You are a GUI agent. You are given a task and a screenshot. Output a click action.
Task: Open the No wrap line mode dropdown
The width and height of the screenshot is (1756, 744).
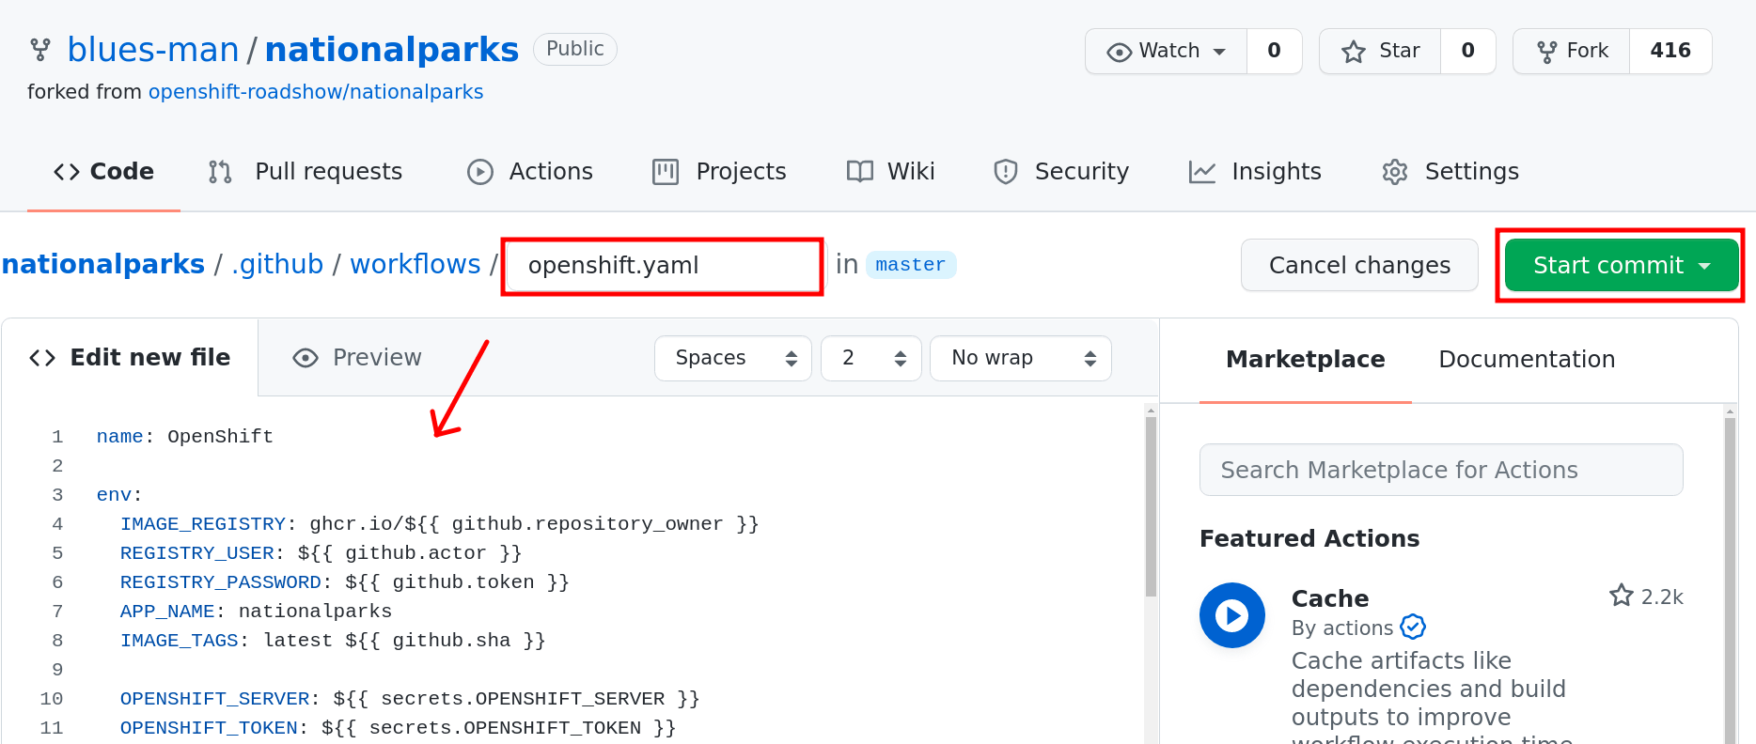pyautogui.click(x=1021, y=358)
